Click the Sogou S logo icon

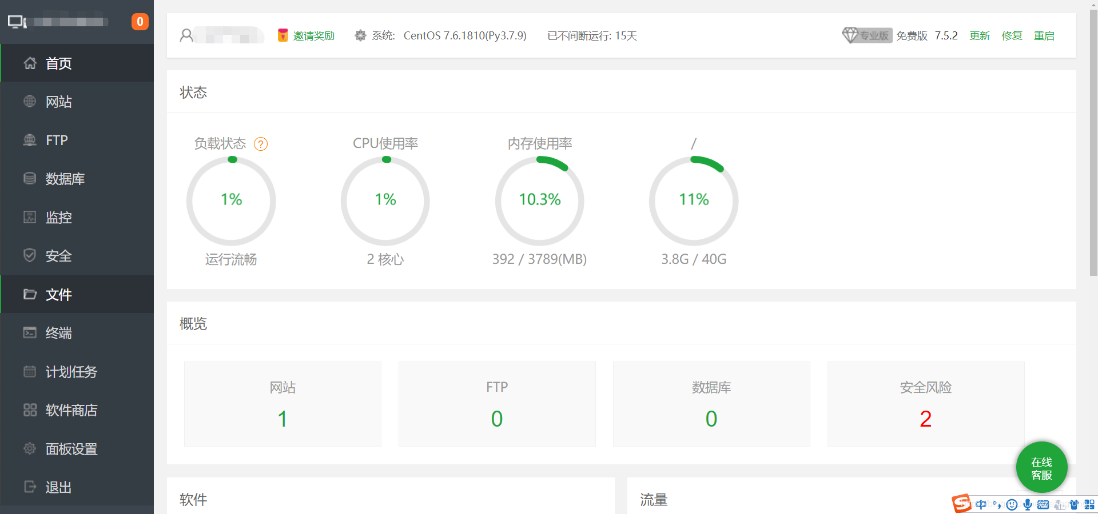(x=962, y=504)
